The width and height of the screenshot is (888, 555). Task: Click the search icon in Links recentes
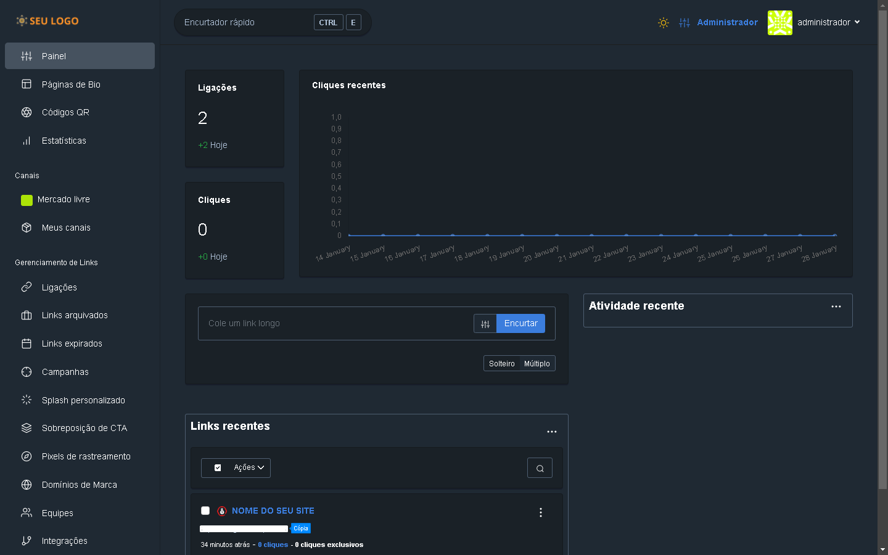540,468
